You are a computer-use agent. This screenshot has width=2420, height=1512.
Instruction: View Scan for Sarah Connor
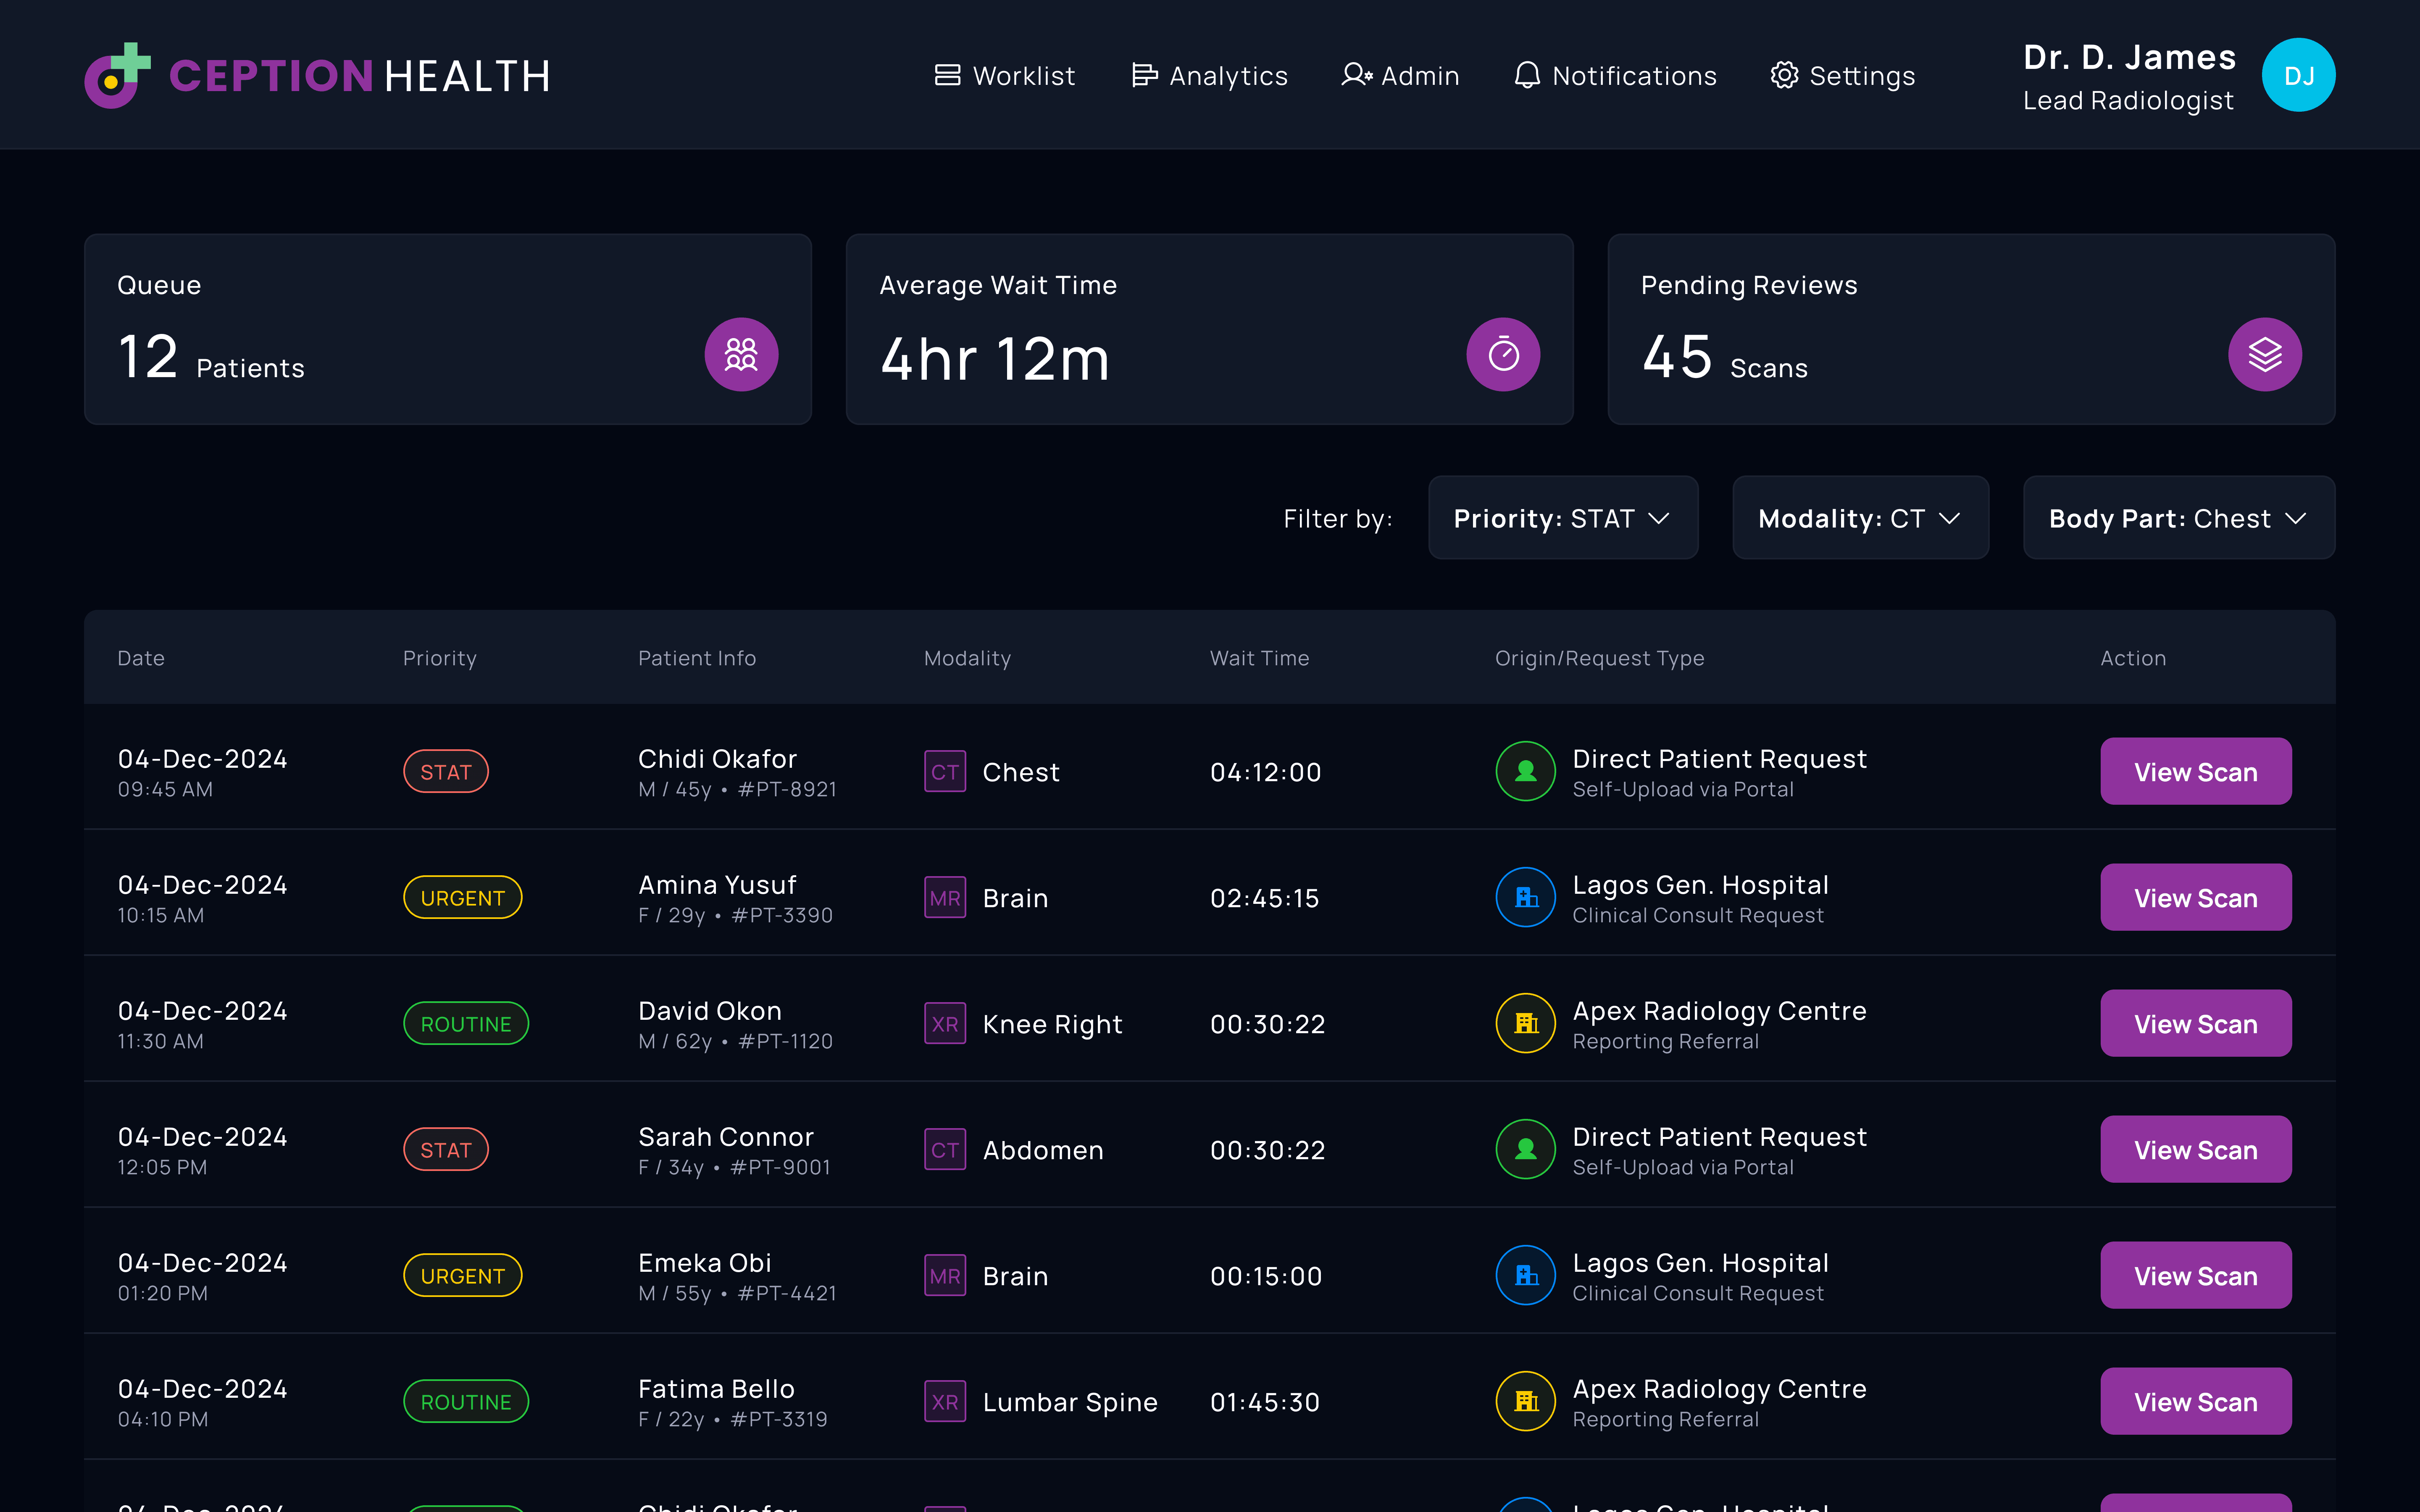pos(2195,1149)
